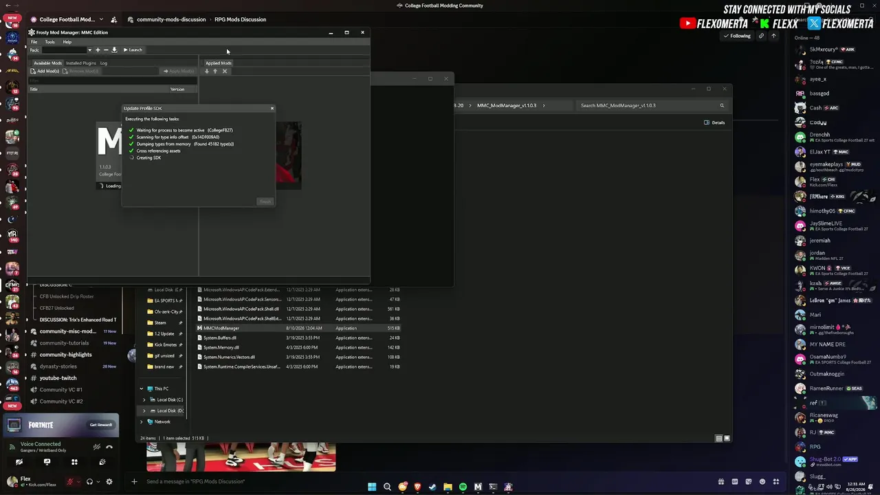Turn on the camera in Discord voice panel
This screenshot has width=880, height=495.
point(19,462)
